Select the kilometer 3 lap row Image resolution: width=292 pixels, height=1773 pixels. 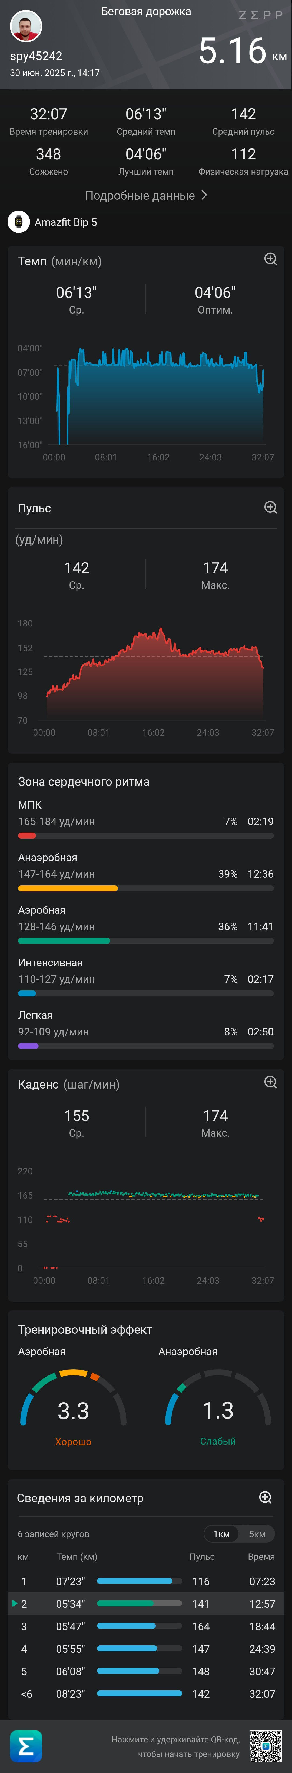point(146,1626)
